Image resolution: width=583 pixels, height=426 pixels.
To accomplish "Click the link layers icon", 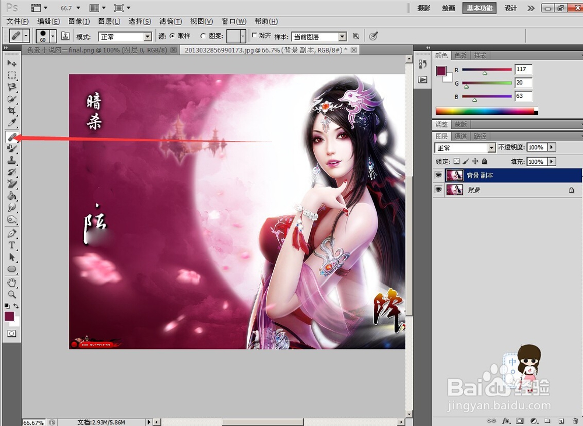I will [x=491, y=421].
